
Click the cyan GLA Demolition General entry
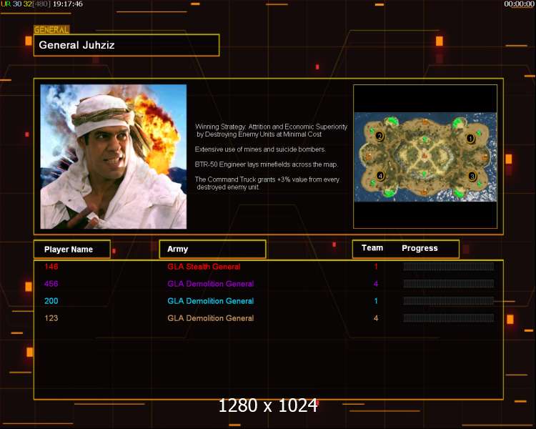pyautogui.click(x=211, y=301)
